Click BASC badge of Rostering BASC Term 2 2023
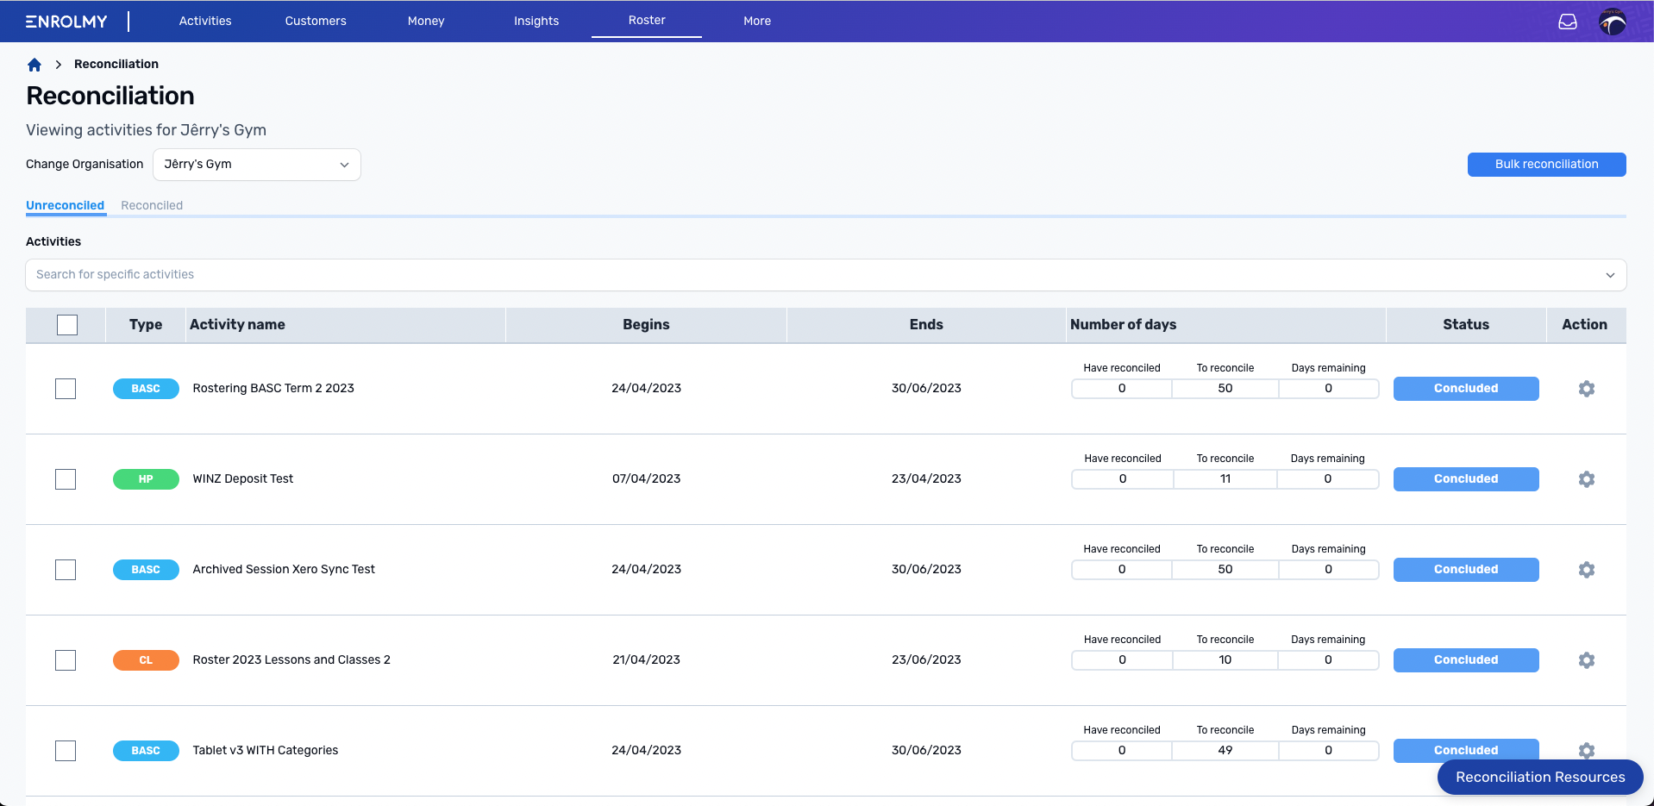Viewport: 1654px width, 806px height. pos(146,389)
